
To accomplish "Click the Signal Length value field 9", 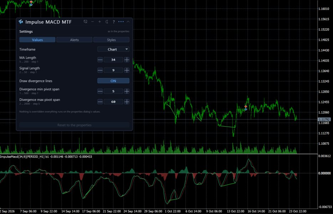I will tap(113, 70).
